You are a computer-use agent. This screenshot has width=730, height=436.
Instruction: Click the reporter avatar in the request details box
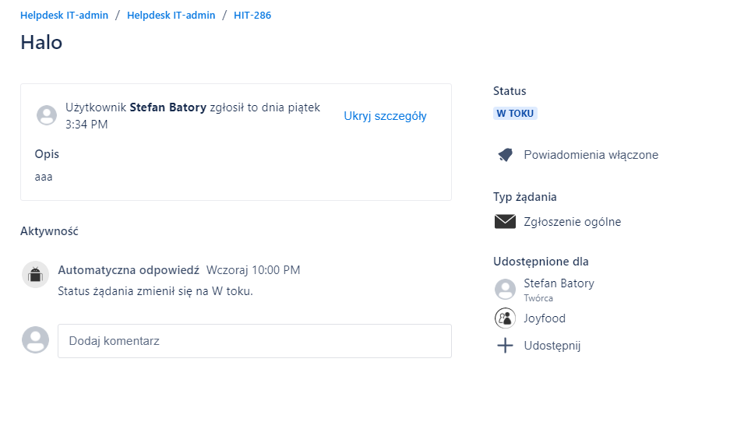(x=47, y=115)
